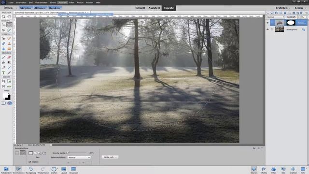This screenshot has height=174, width=309.
Task: Open the Grafiken graphics panel
Action: click(x=293, y=170)
